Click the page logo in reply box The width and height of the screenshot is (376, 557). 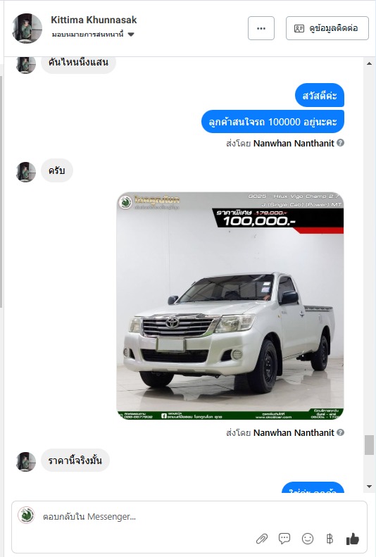(x=26, y=515)
